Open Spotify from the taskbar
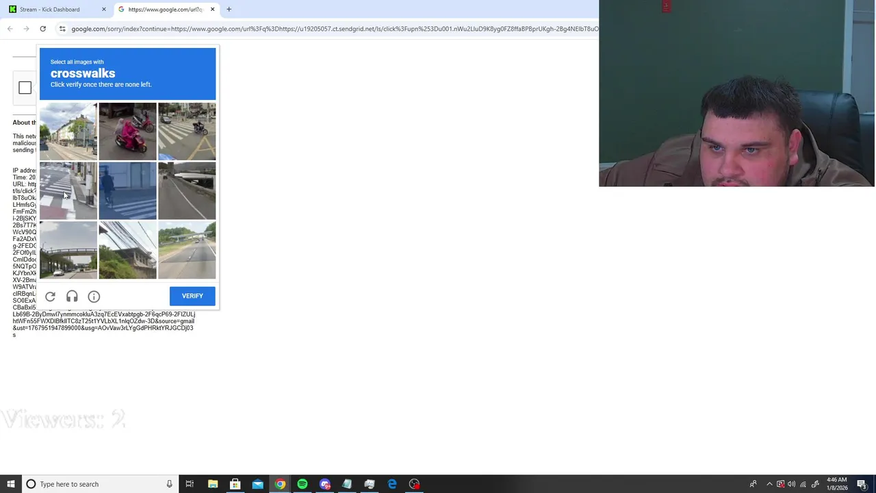The image size is (876, 493). (302, 484)
